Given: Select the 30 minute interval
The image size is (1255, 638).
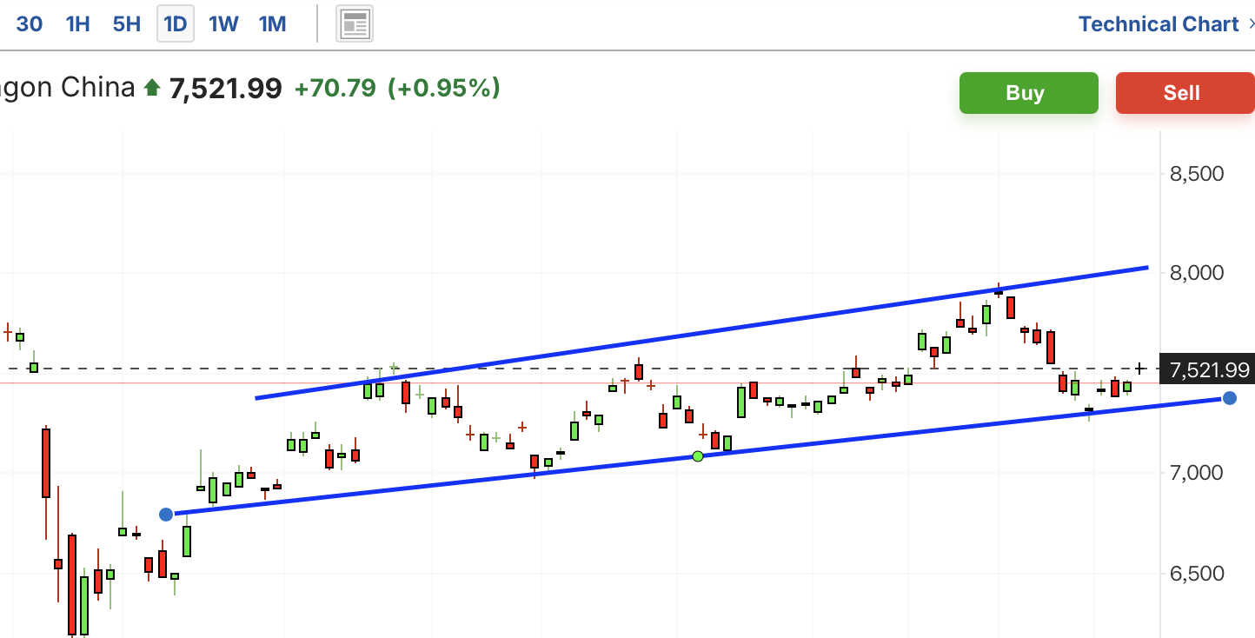Looking at the screenshot, I should click(x=29, y=23).
